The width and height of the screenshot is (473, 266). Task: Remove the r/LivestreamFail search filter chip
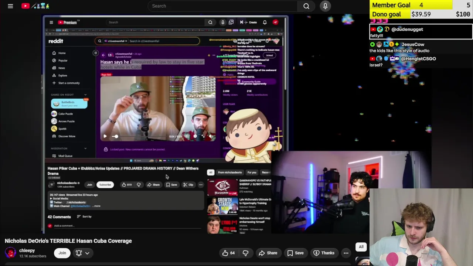(126, 41)
